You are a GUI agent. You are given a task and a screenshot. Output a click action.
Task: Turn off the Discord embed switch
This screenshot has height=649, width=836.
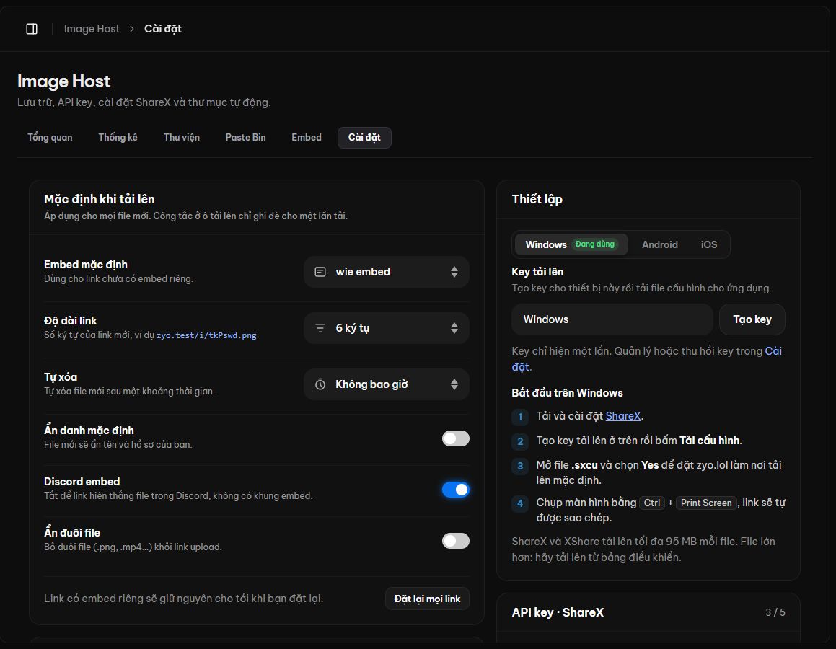456,490
